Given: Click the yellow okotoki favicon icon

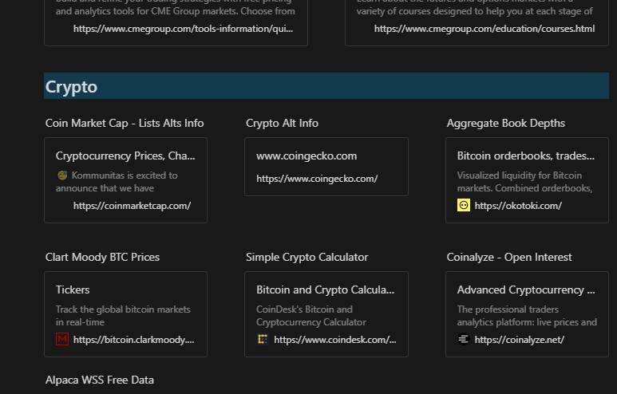Looking at the screenshot, I should 464,205.
